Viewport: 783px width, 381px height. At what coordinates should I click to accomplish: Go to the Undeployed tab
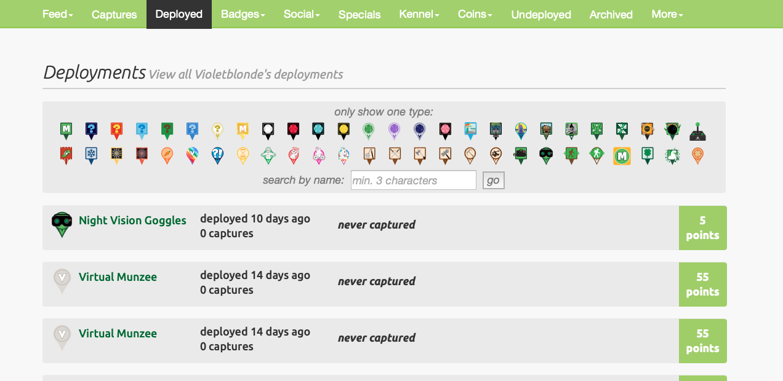click(540, 14)
